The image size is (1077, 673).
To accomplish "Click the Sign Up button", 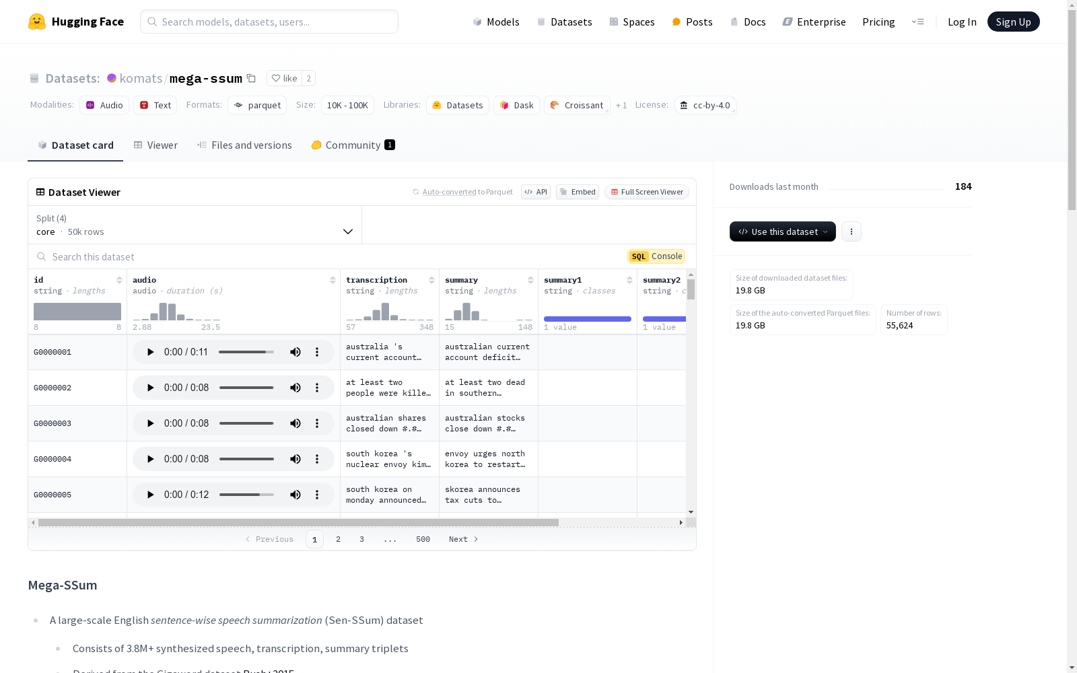I will click(x=1013, y=22).
